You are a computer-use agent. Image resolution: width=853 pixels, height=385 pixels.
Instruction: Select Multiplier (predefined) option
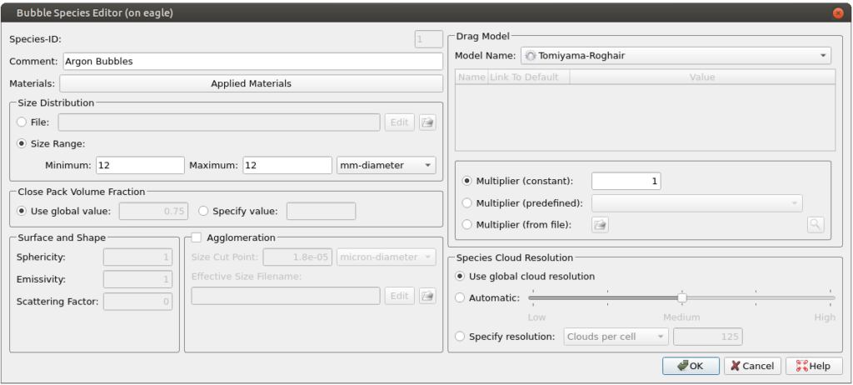(466, 202)
